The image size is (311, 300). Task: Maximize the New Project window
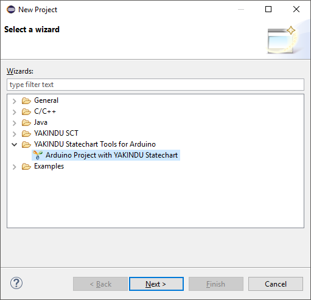coord(268,9)
